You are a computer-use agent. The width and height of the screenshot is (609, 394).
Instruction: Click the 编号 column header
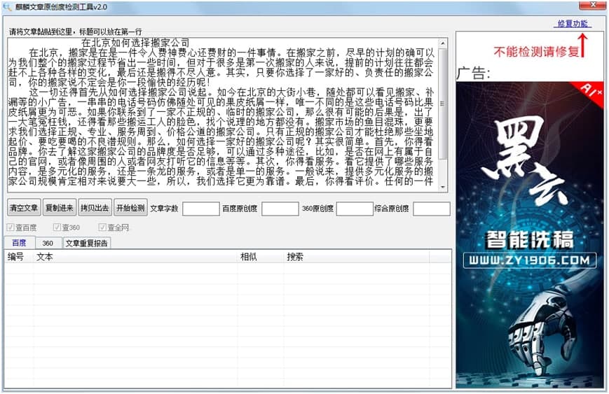coord(19,257)
